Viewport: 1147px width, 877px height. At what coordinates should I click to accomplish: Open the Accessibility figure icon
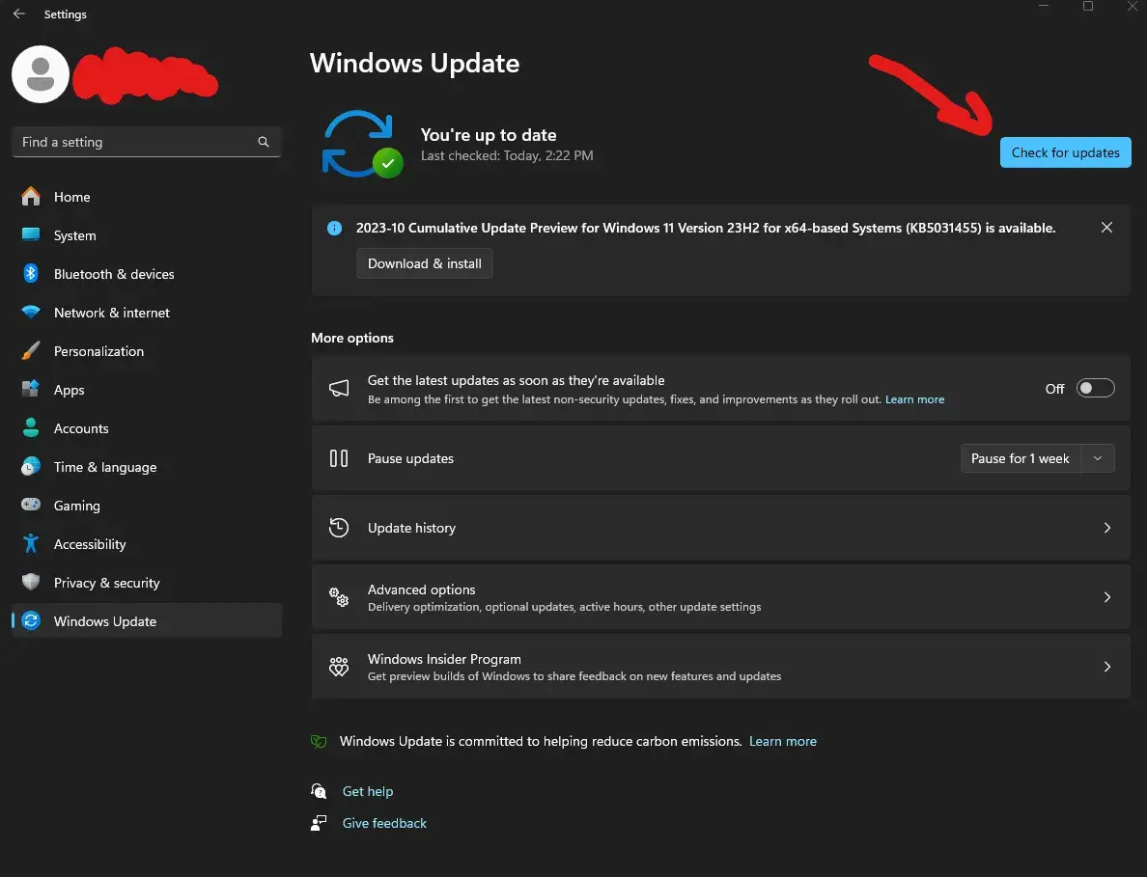[31, 544]
